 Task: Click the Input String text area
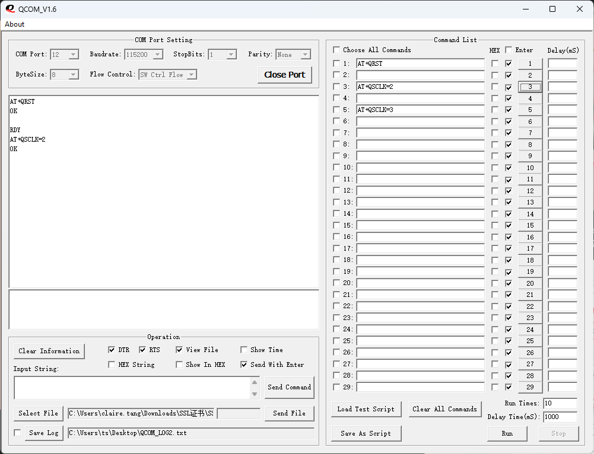(x=132, y=388)
